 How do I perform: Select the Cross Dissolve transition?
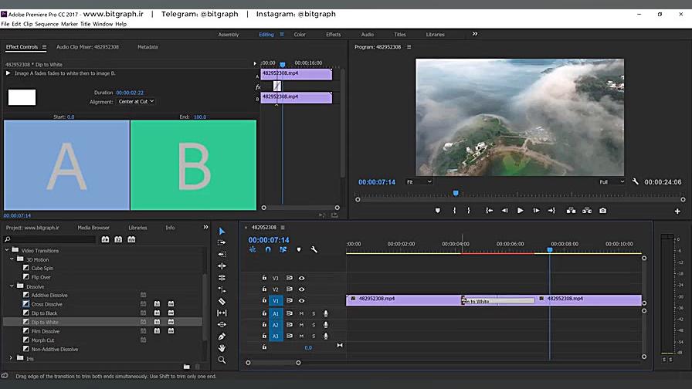pyautogui.click(x=46, y=304)
